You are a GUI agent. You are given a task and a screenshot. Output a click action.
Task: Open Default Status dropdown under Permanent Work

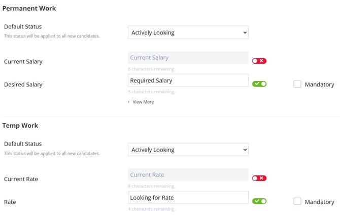coord(188,32)
